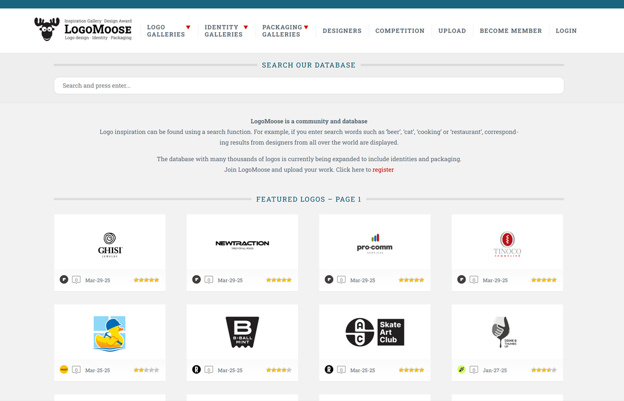Click comment bubble on pro-comm card

click(342, 280)
